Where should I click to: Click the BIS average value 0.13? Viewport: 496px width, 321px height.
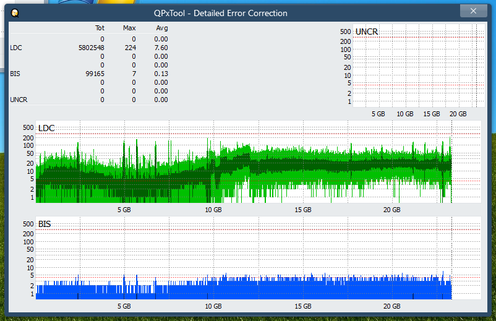161,74
